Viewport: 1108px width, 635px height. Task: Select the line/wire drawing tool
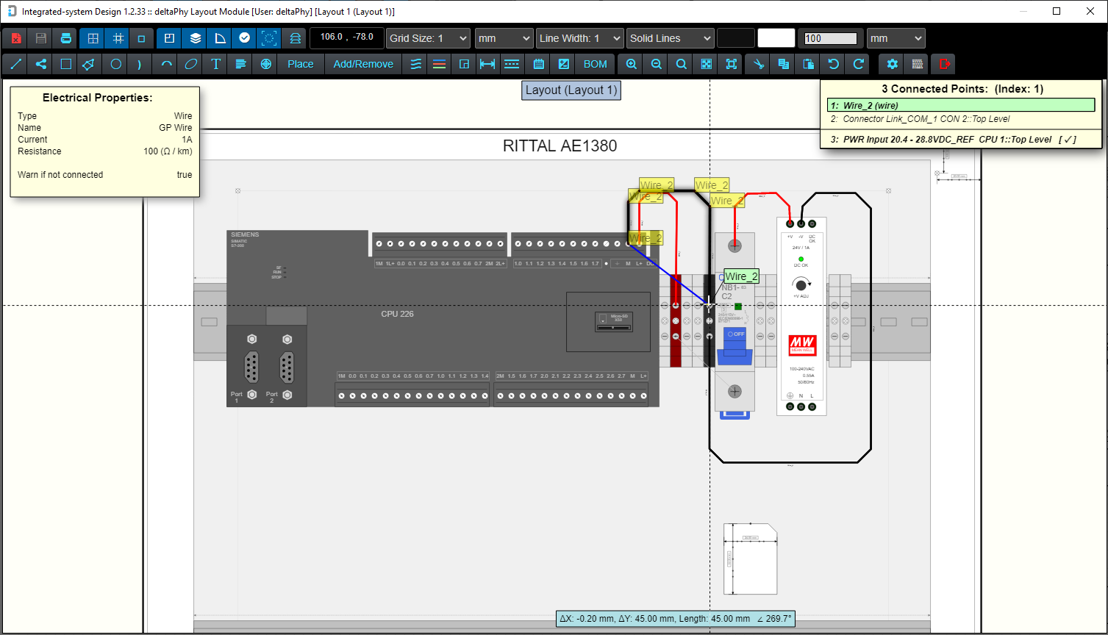click(15, 64)
